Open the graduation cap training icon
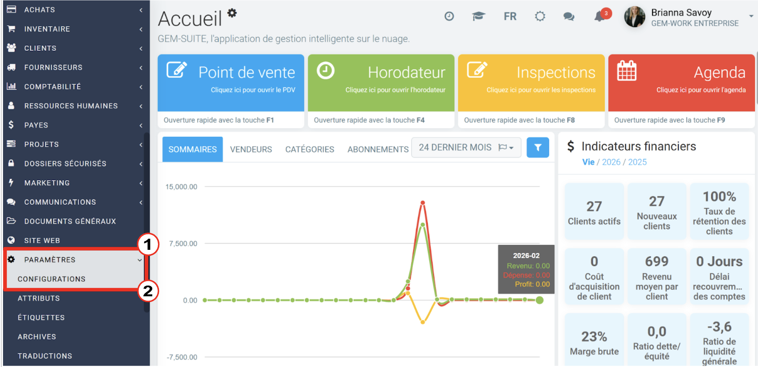 click(x=478, y=16)
